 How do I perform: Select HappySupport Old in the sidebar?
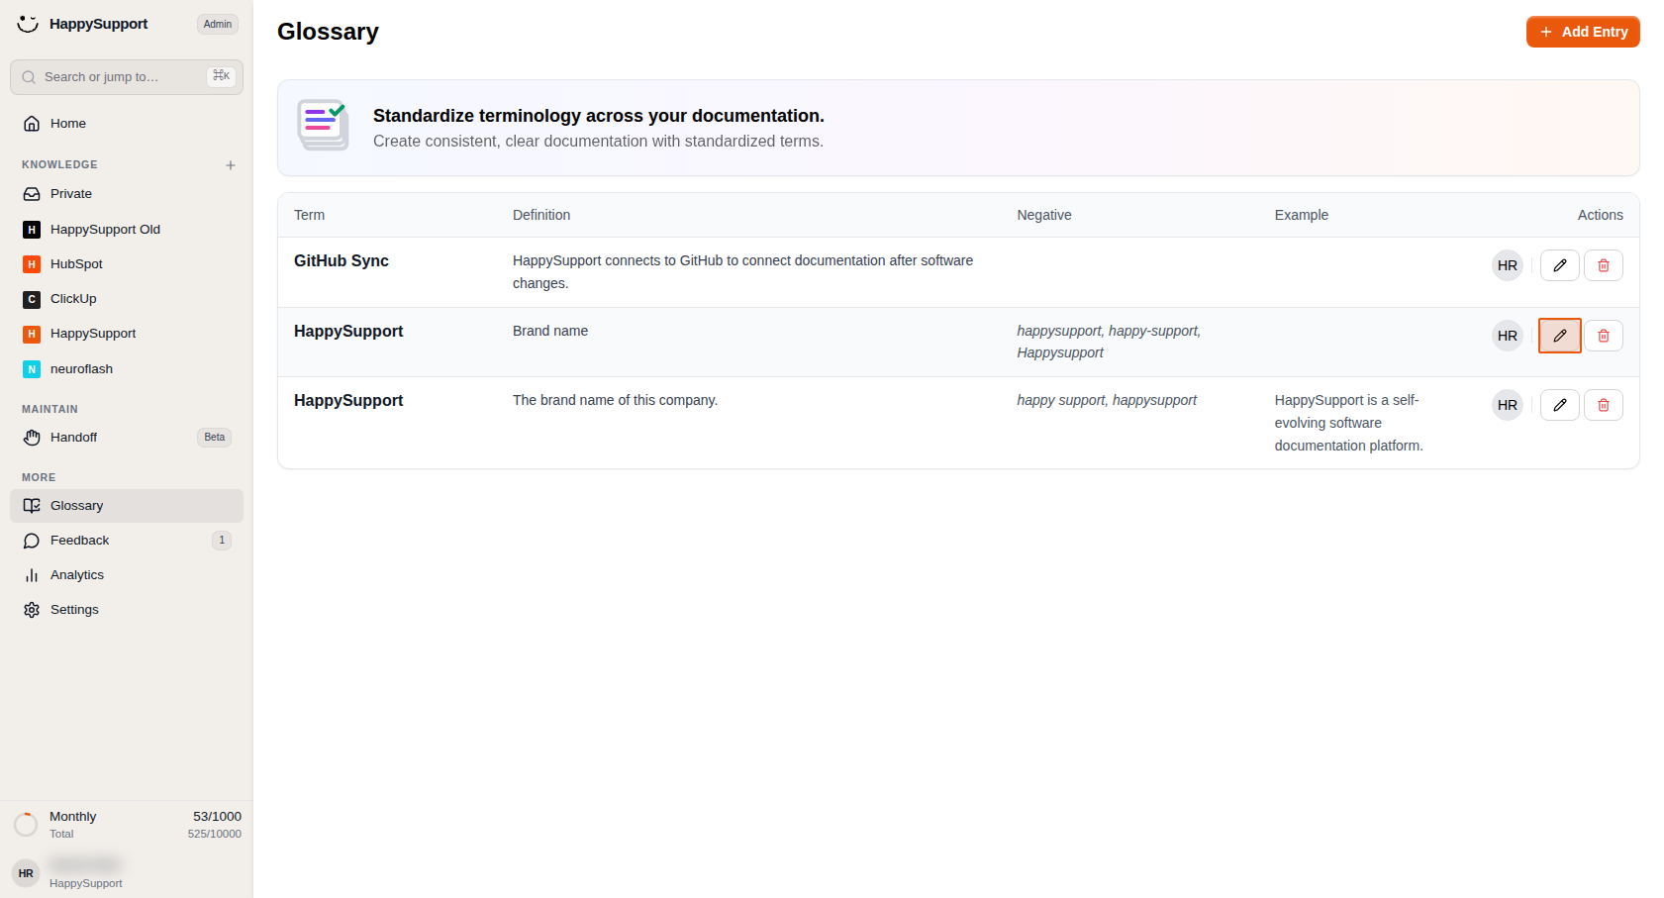point(127,230)
